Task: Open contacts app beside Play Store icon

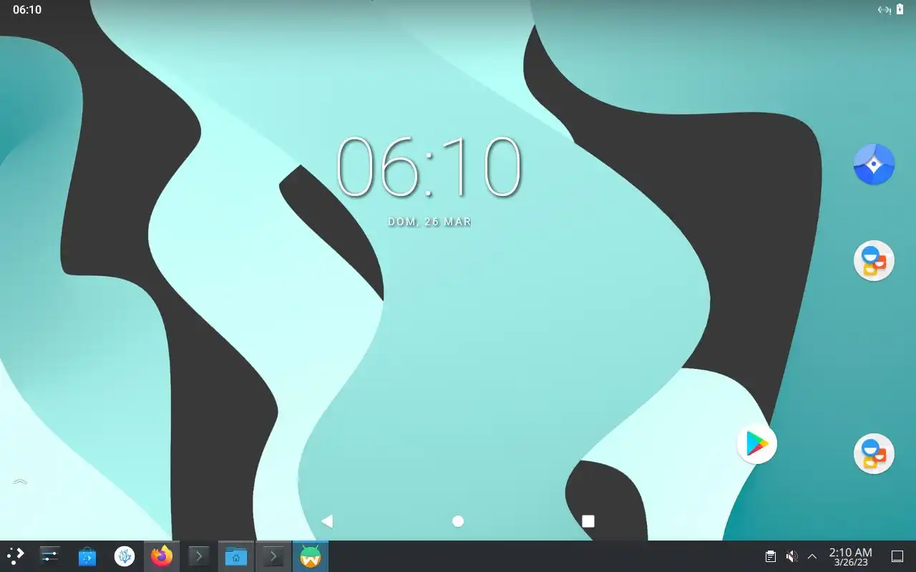Action: point(874,453)
